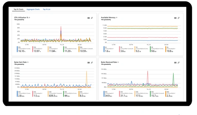Pin the Bytes Received Rate chart
This screenshot has height=115, width=197.
[179, 63]
